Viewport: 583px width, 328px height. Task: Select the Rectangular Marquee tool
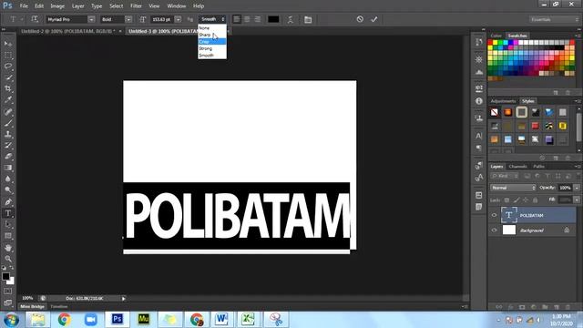[8, 55]
